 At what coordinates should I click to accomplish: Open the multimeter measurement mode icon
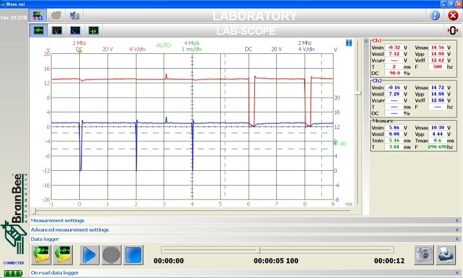38,15
